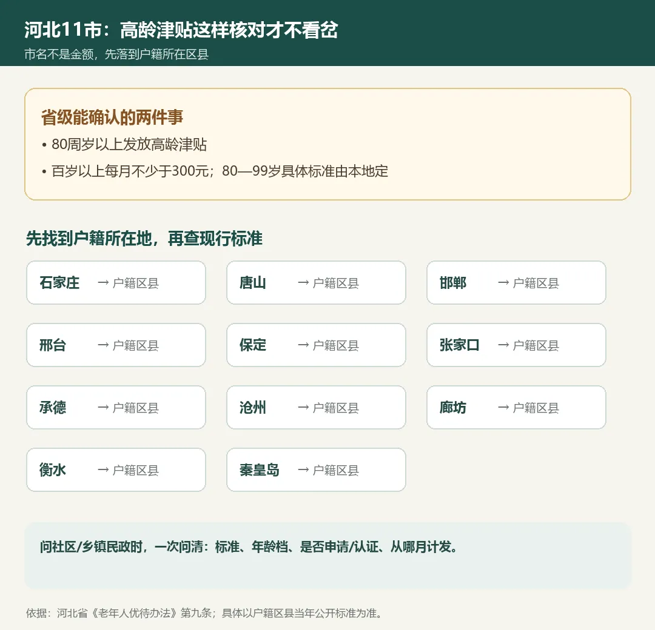Open the 唐山 city card
The width and height of the screenshot is (655, 630).
[x=316, y=283]
